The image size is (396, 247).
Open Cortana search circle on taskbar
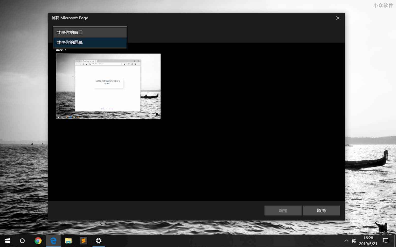[22, 241]
